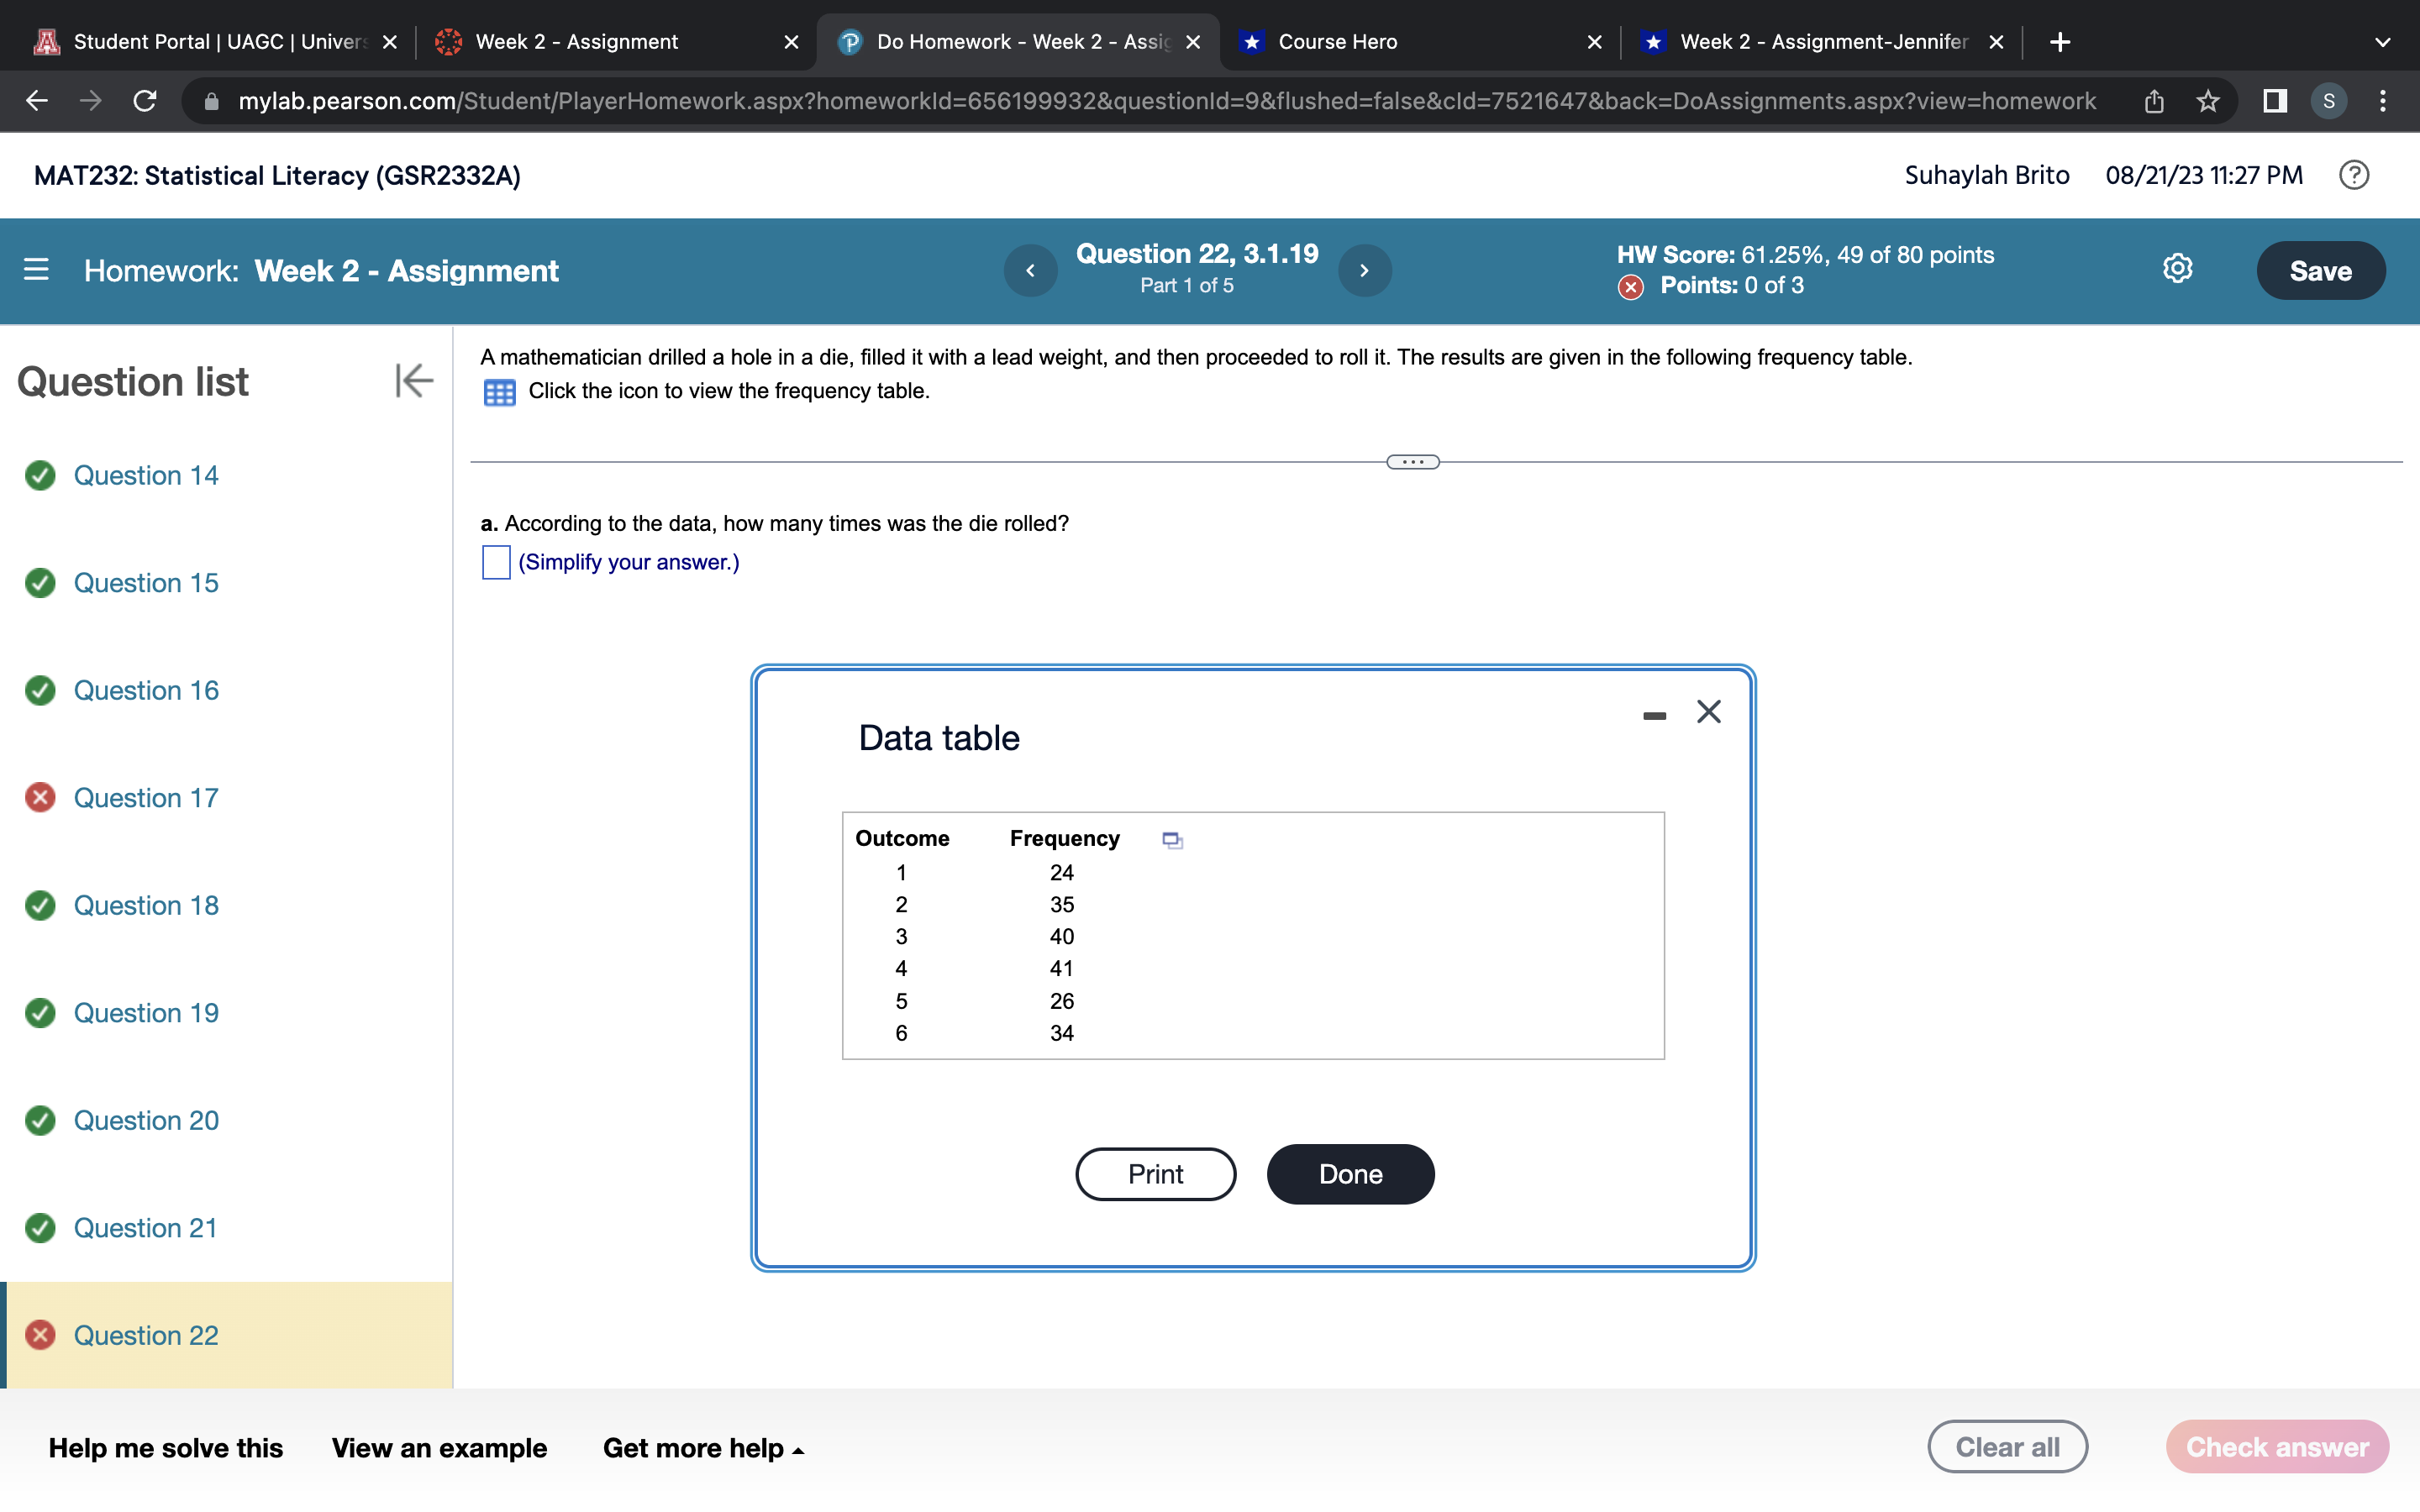Click Help me solve this

166,1448
